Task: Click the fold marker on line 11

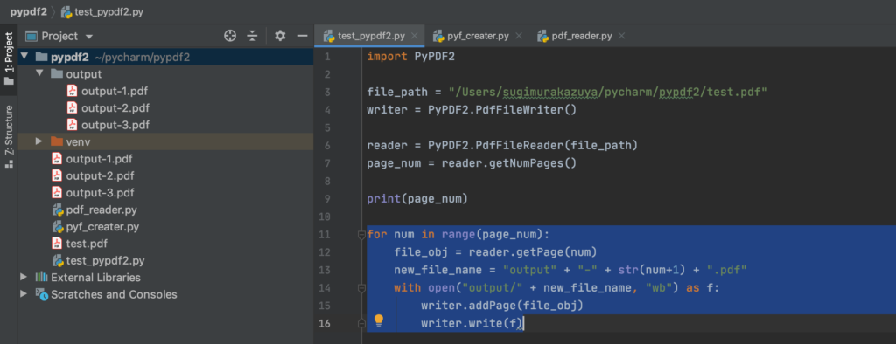Action: click(x=361, y=235)
